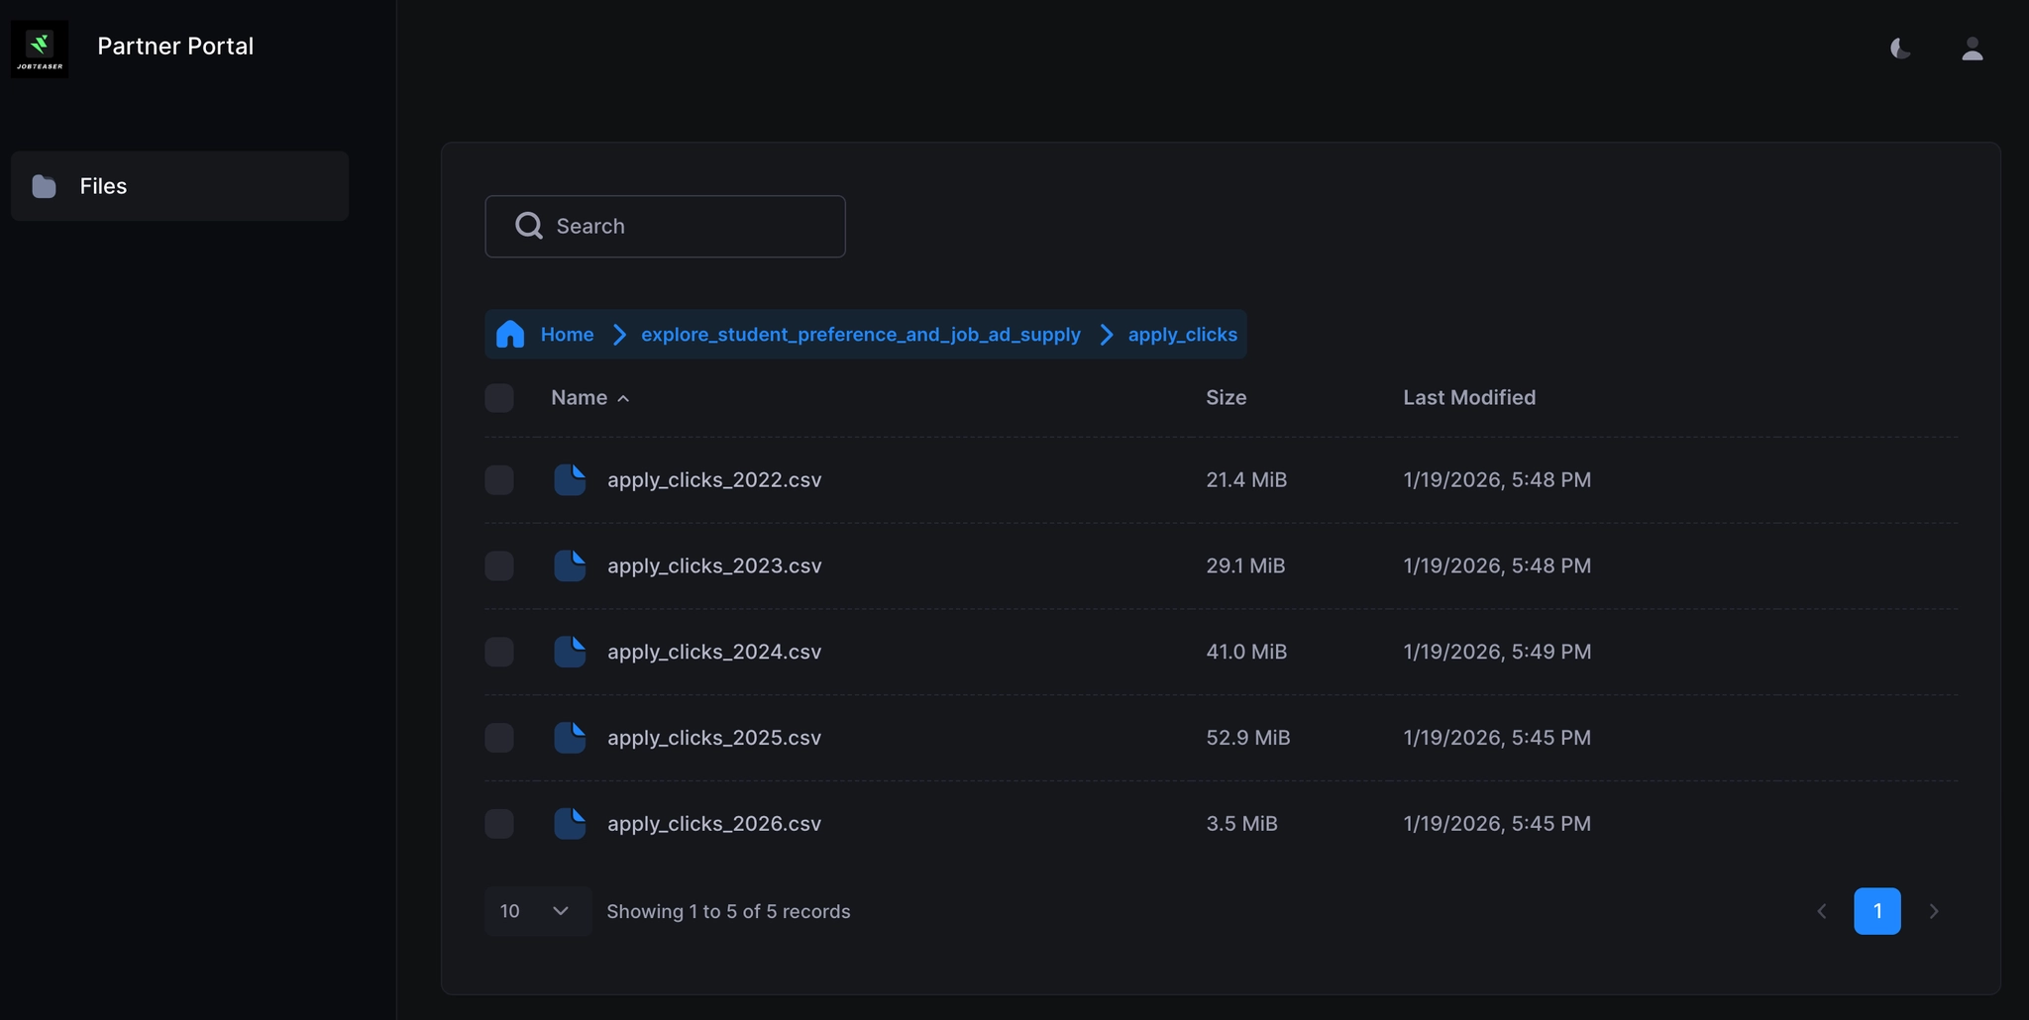2029x1020 pixels.
Task: Click file icon for apply_clicks_2026.csv
Action: click(570, 824)
